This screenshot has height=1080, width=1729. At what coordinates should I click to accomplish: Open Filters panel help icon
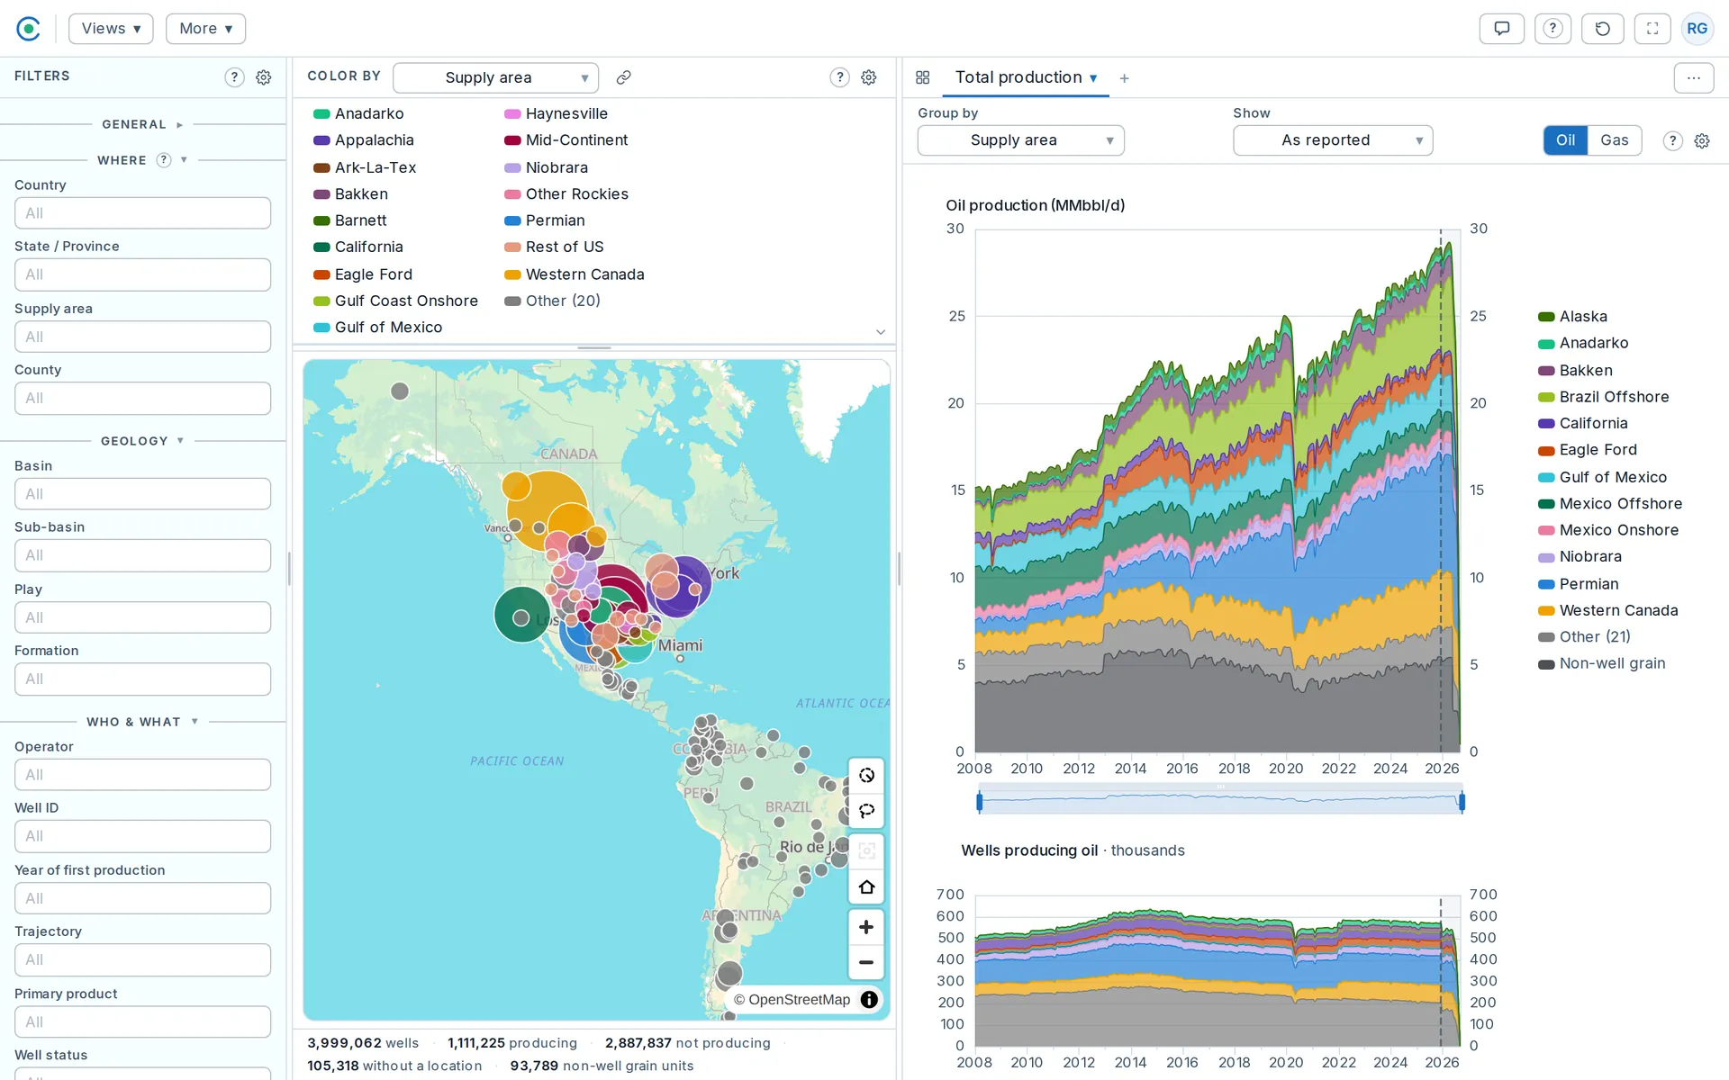[234, 77]
